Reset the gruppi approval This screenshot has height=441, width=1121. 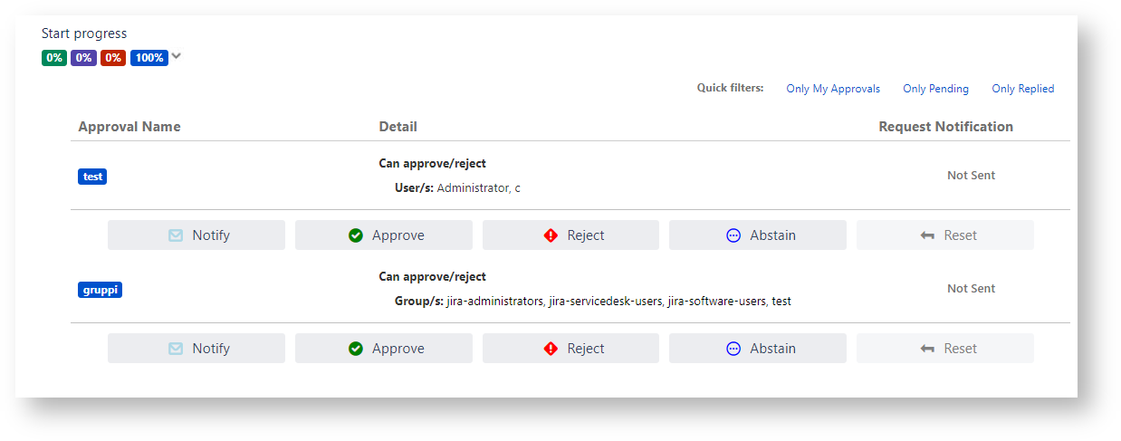tap(944, 349)
